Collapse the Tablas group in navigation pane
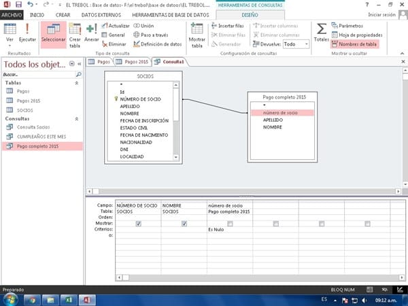The width and height of the screenshot is (408, 306). click(76, 82)
